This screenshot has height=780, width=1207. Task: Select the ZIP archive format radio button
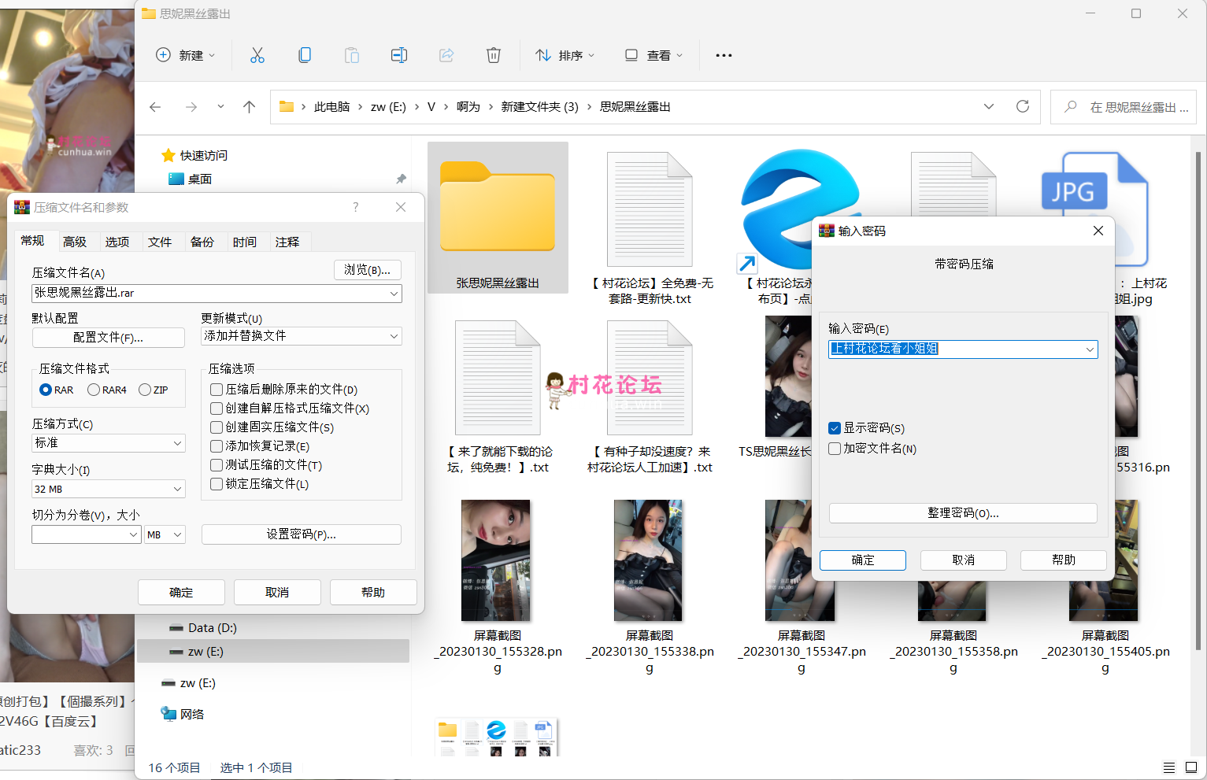pos(145,390)
